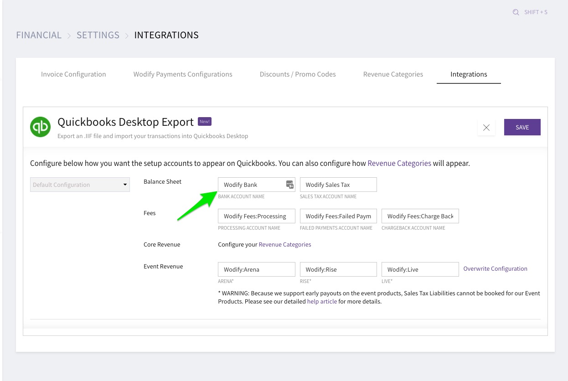
Task: Edit the Chargeback Account Name field
Action: 420,216
